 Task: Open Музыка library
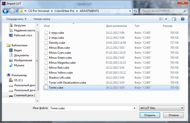pyautogui.click(x=17, y=65)
